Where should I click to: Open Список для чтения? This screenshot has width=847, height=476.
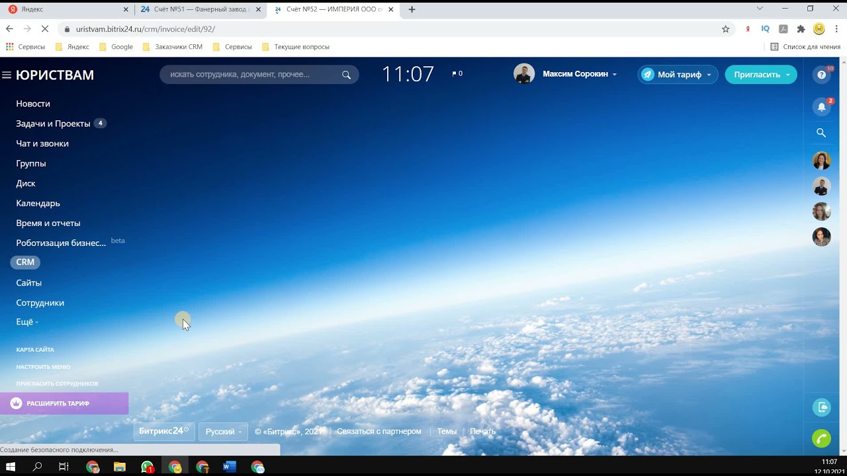(805, 47)
